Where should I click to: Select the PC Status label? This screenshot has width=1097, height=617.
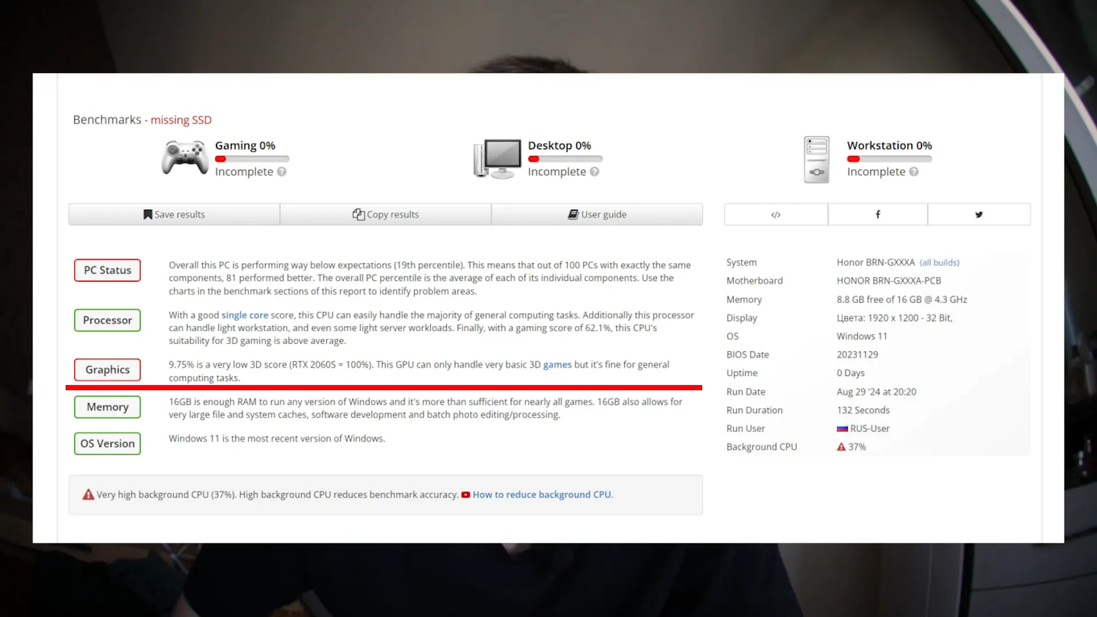107,270
